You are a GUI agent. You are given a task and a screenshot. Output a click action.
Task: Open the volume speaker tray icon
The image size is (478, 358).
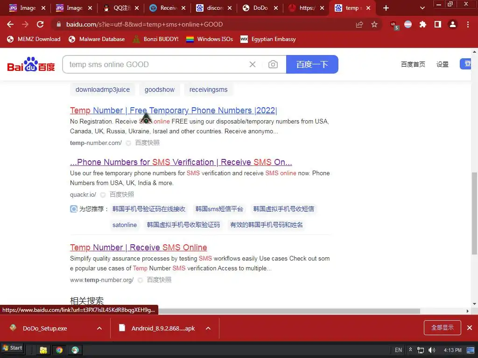[432, 350]
